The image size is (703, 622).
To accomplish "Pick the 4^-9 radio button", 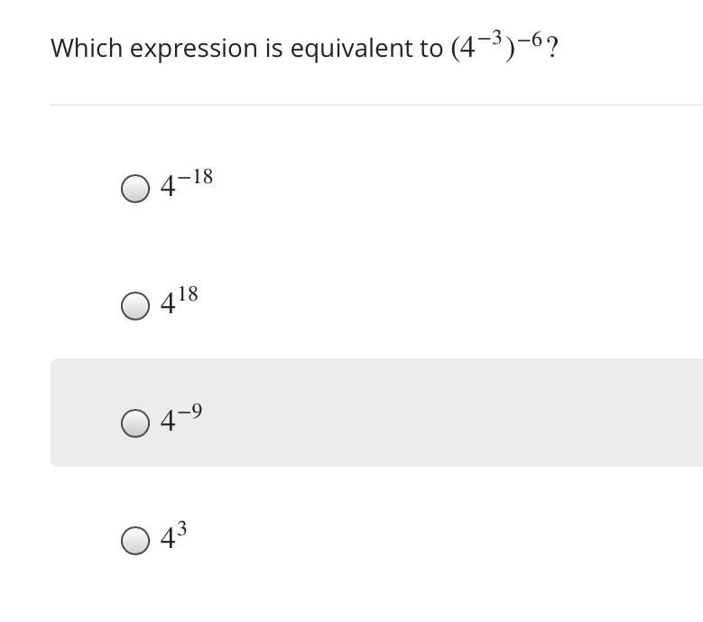I will [135, 422].
